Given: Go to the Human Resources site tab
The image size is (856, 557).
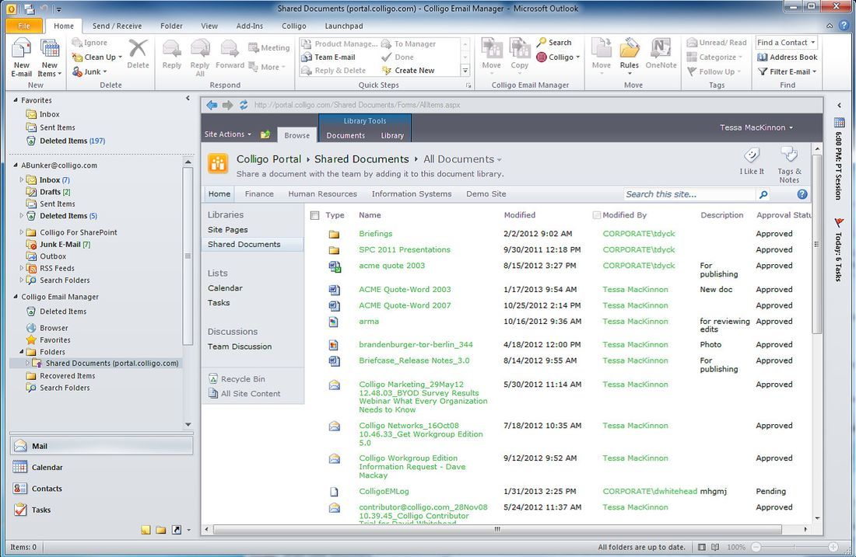Looking at the screenshot, I should [x=322, y=193].
